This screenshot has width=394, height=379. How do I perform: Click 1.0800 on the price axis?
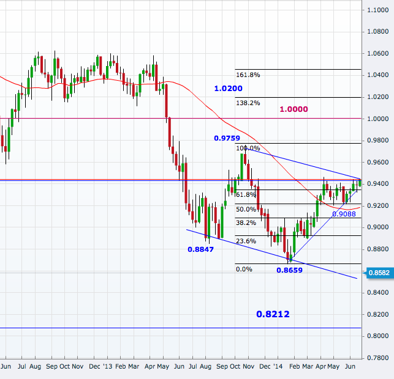[x=378, y=32]
